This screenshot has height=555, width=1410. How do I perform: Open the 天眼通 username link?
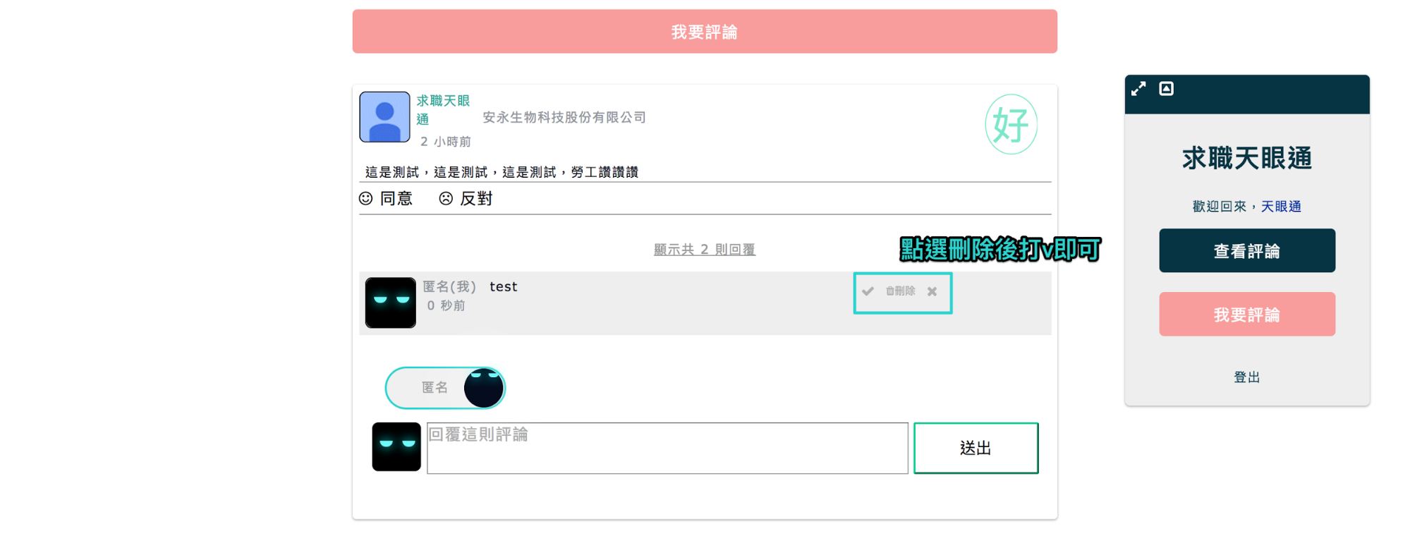[x=1281, y=207]
